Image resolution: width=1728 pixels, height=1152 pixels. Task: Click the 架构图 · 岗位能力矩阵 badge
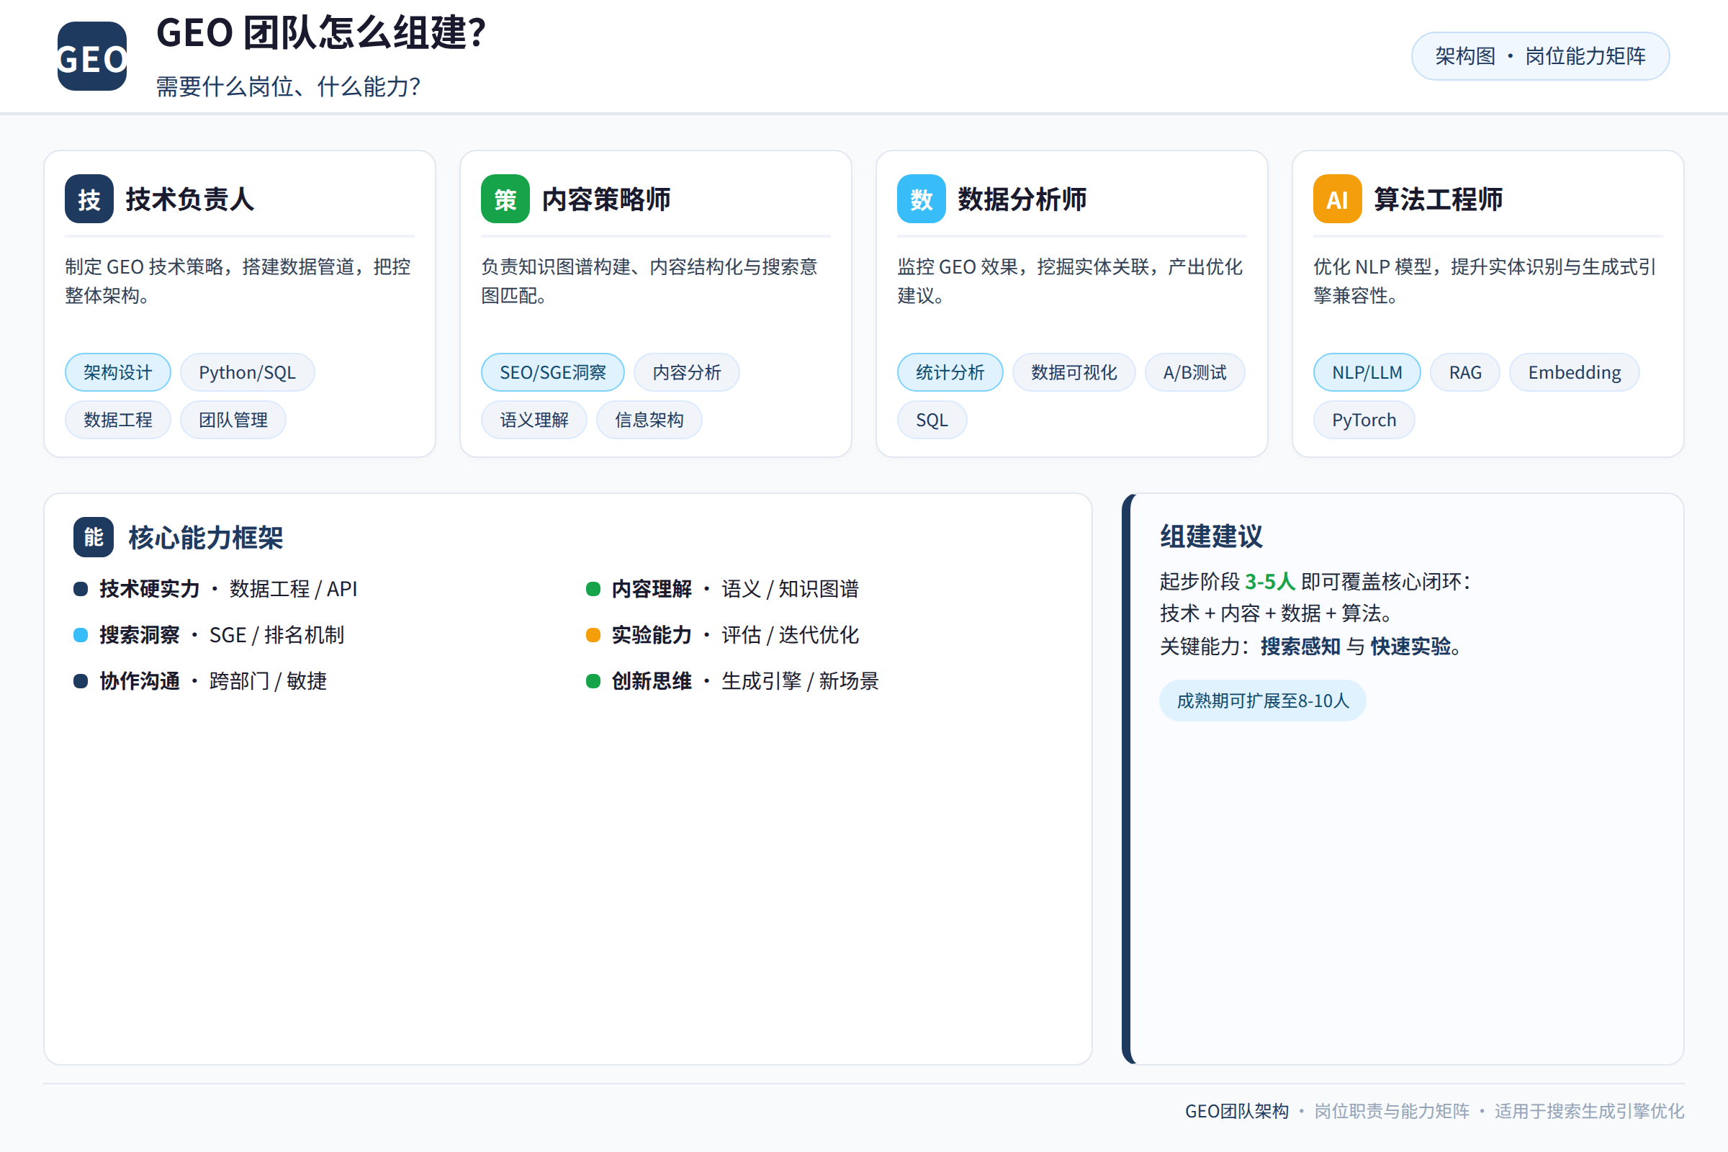coord(1541,56)
